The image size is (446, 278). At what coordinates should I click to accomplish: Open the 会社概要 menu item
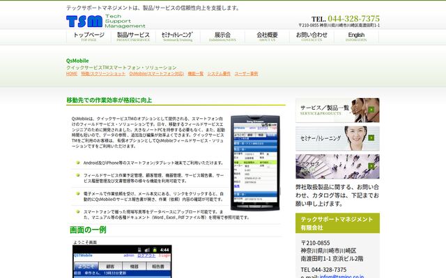[x=267, y=37]
